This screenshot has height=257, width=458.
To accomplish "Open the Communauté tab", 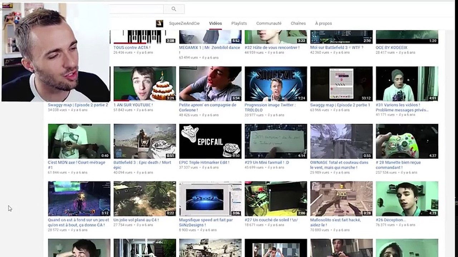I will coord(269,24).
